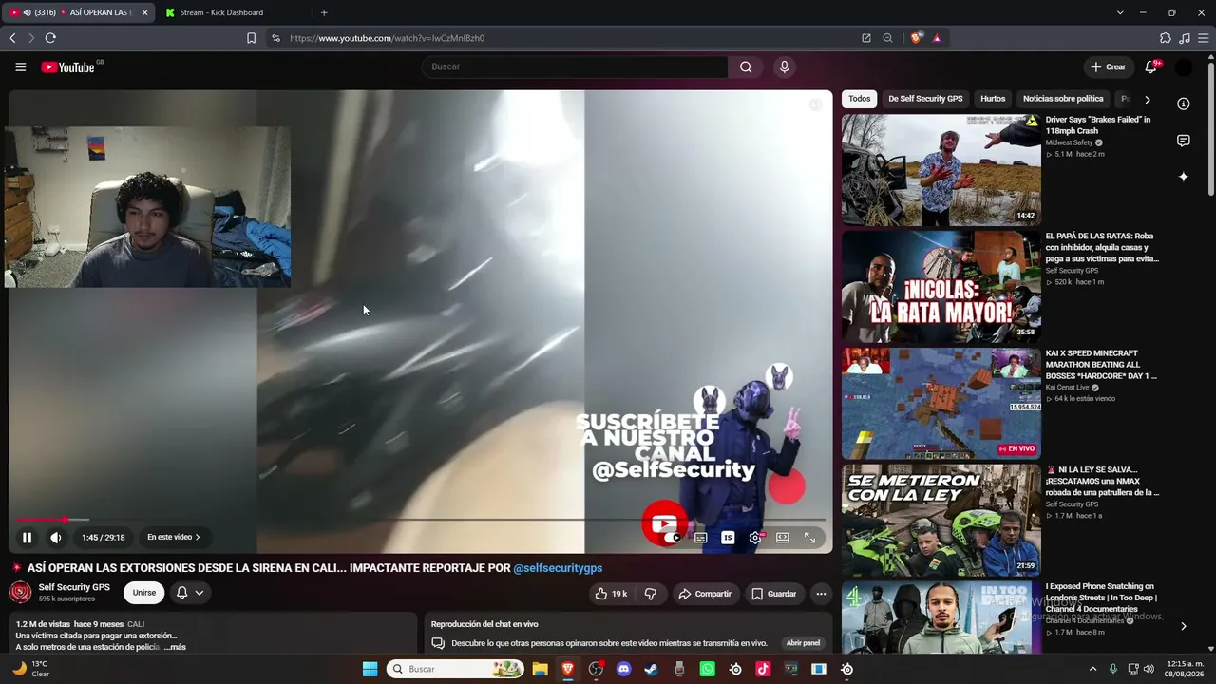1216x684 pixels.
Task: Open the media control music-note icon
Action: (x=1185, y=38)
